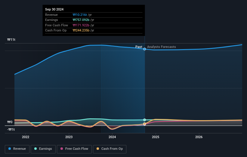Toggle the Revenue legend button
Image resolution: width=247 pixels, height=157 pixels.
click(17, 149)
